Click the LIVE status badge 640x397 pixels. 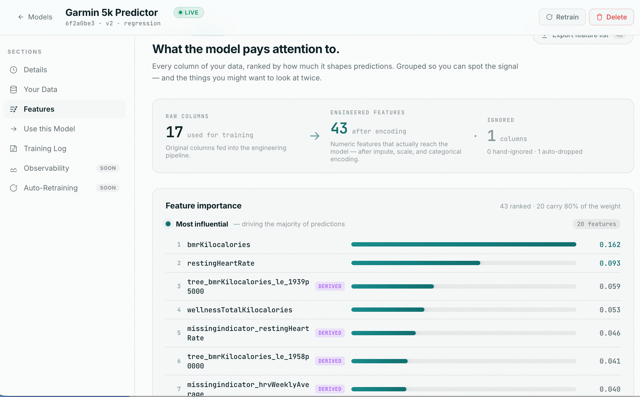pos(189,12)
